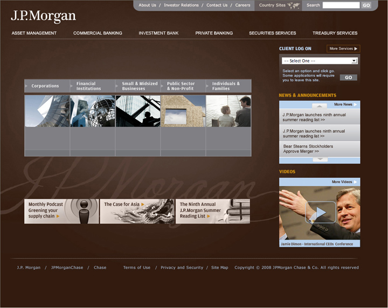Screen dimensions: 388x308
Task: Select Small & Midsized Businesses tab
Action: [138, 86]
